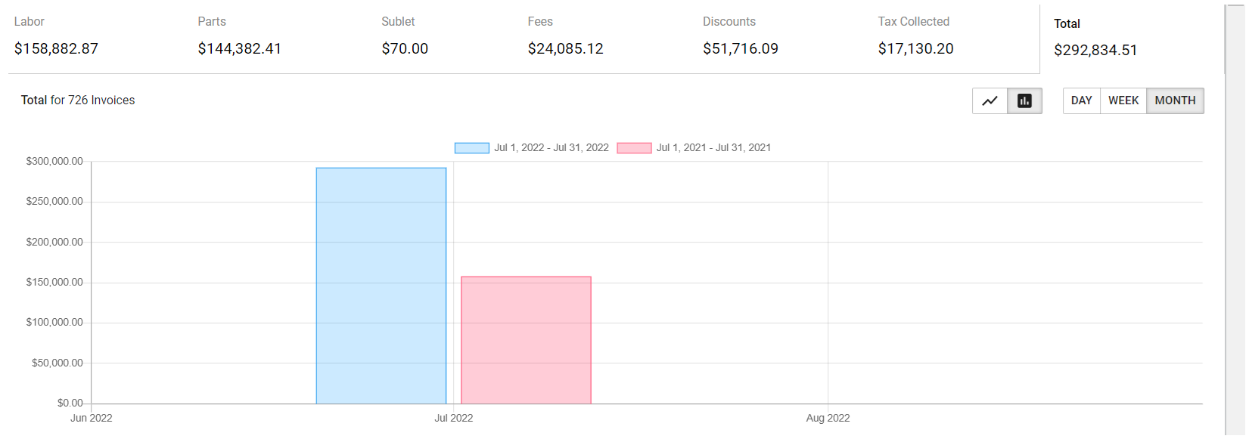View the Fees summary tab
This screenshot has height=442, width=1249.
[x=565, y=36]
